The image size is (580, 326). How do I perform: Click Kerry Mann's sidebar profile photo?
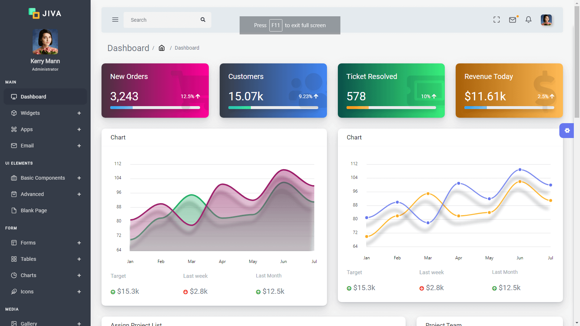tap(45, 42)
